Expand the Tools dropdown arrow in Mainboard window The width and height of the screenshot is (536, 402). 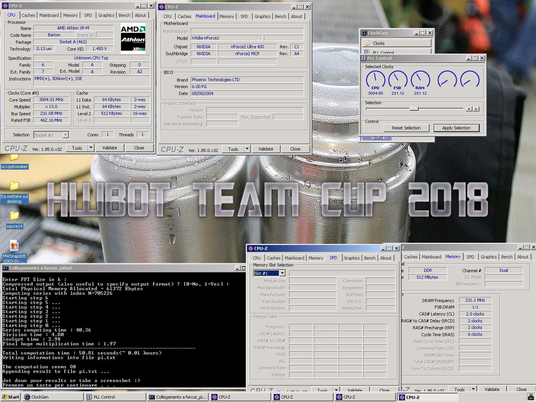(247, 149)
